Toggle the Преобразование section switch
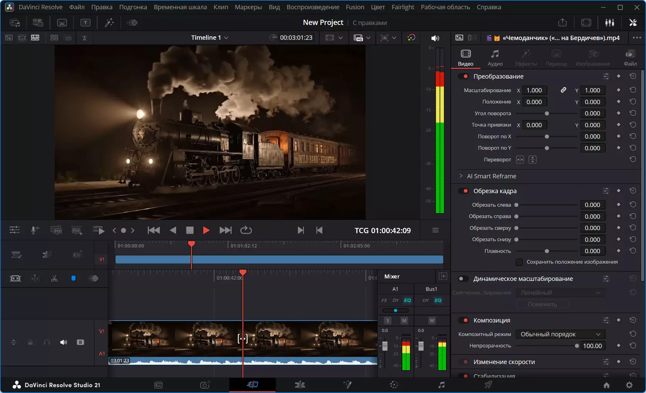This screenshot has width=646, height=393. [463, 76]
